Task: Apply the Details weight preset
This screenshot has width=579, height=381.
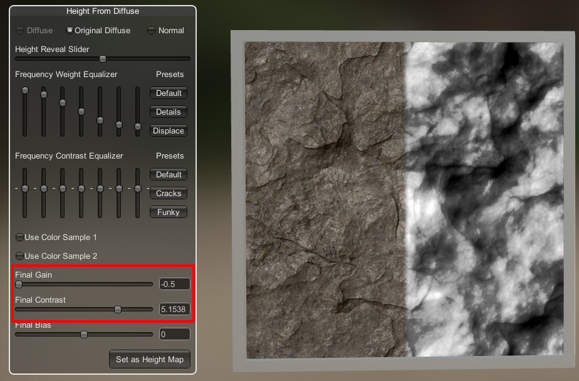Action: click(x=169, y=112)
